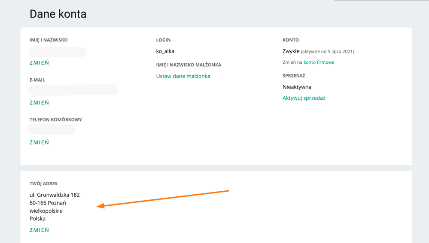Click the country text Polska

[37, 219]
